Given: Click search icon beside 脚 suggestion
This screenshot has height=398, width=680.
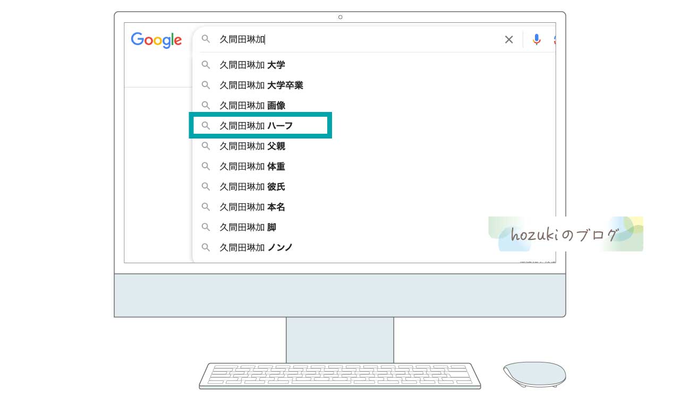Looking at the screenshot, I should coord(206,227).
